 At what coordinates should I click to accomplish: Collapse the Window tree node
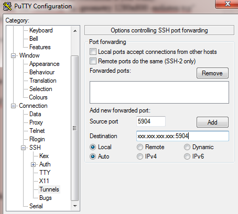tap(13, 55)
